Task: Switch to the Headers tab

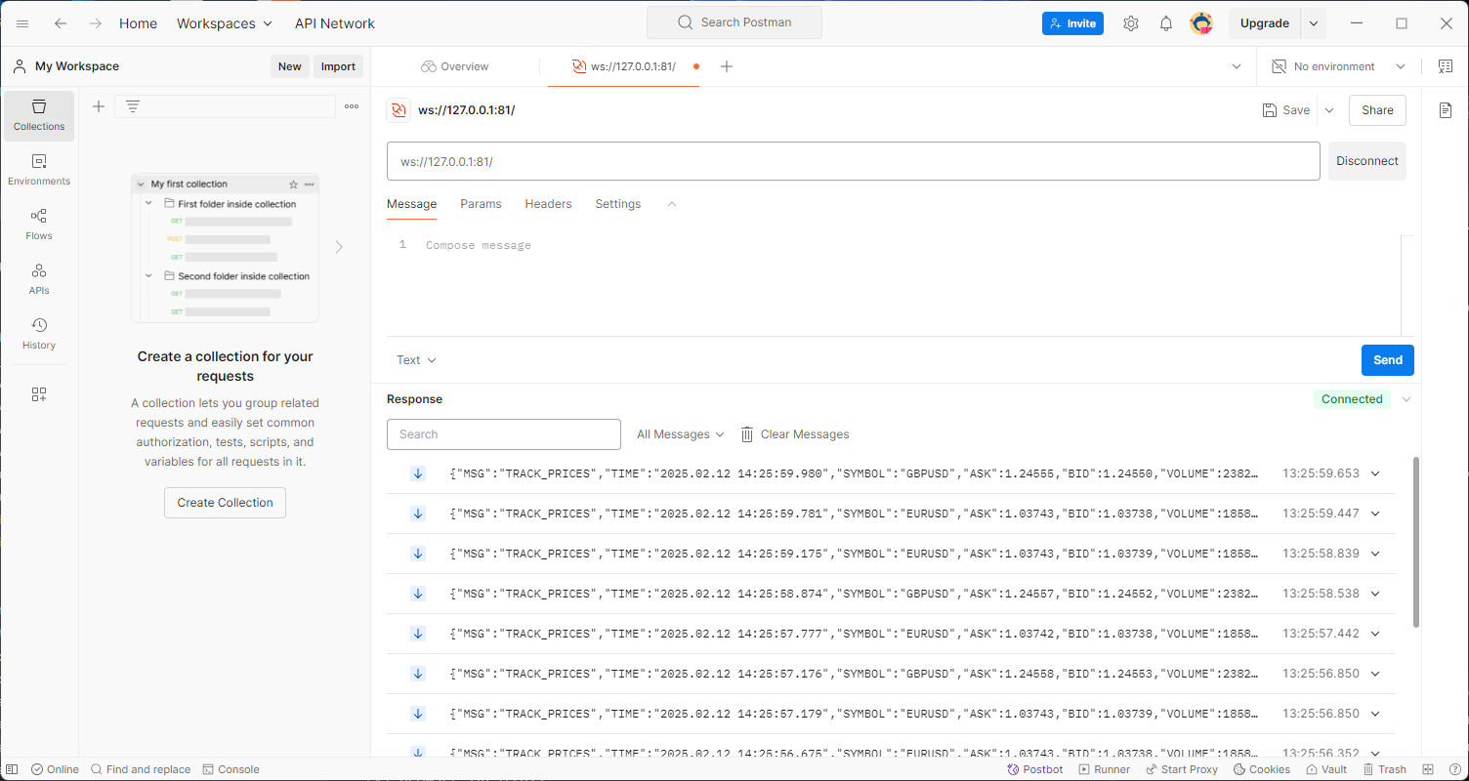Action: (x=548, y=204)
